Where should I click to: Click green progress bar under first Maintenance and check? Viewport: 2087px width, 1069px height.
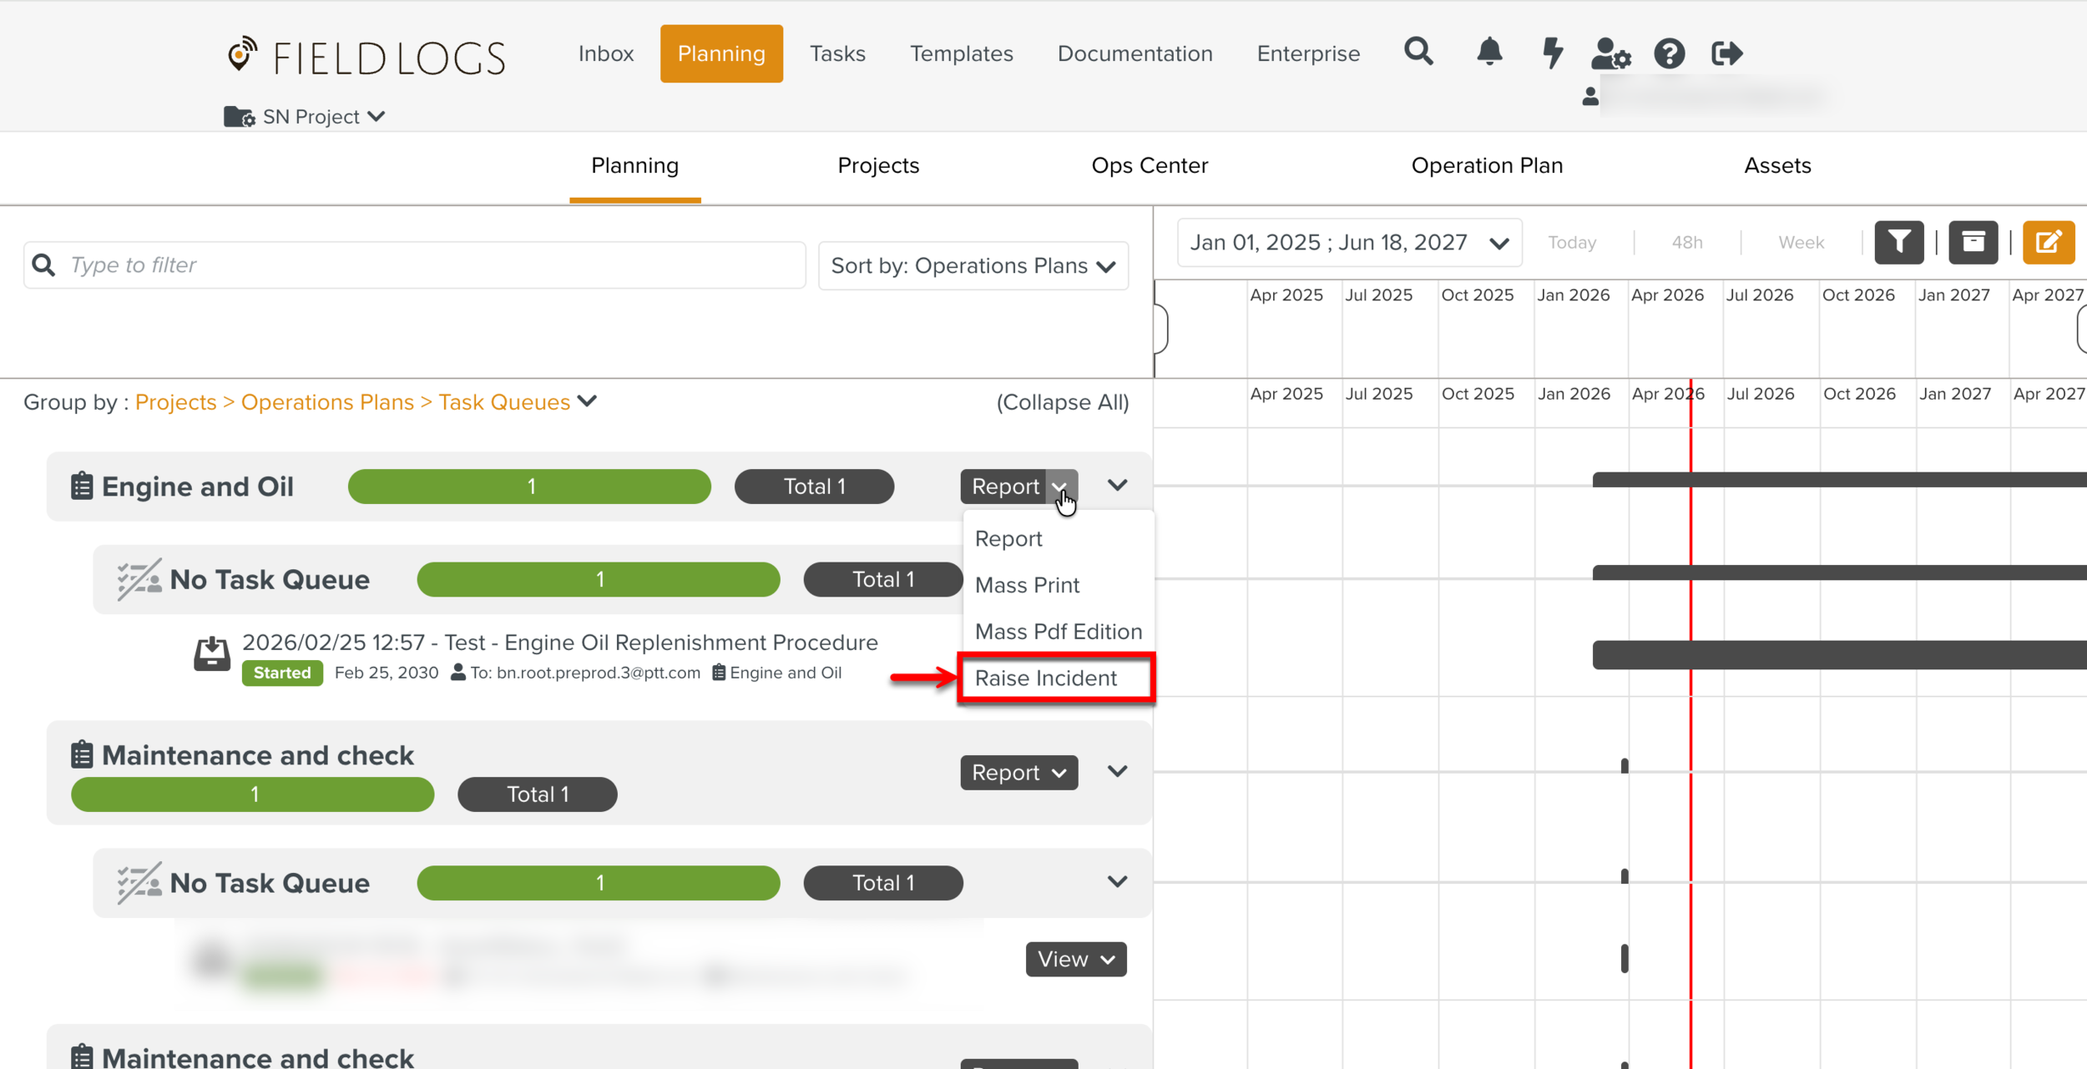click(253, 794)
